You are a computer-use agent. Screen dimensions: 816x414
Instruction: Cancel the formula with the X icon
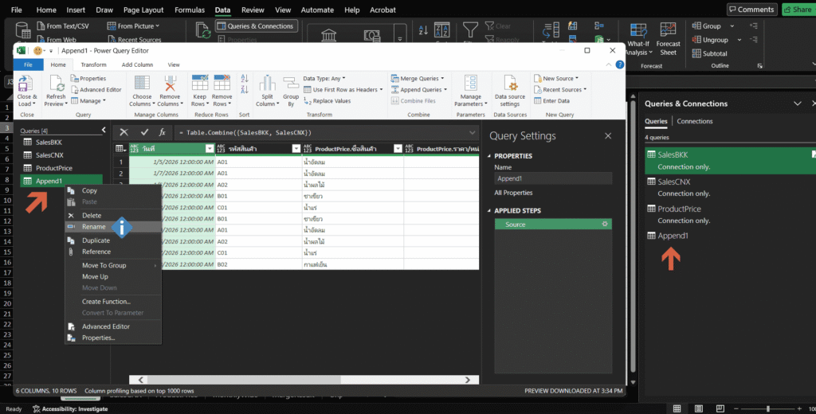(x=124, y=132)
